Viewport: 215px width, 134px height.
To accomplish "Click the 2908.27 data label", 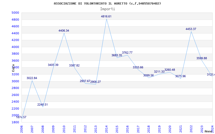I will pos(96,82).
